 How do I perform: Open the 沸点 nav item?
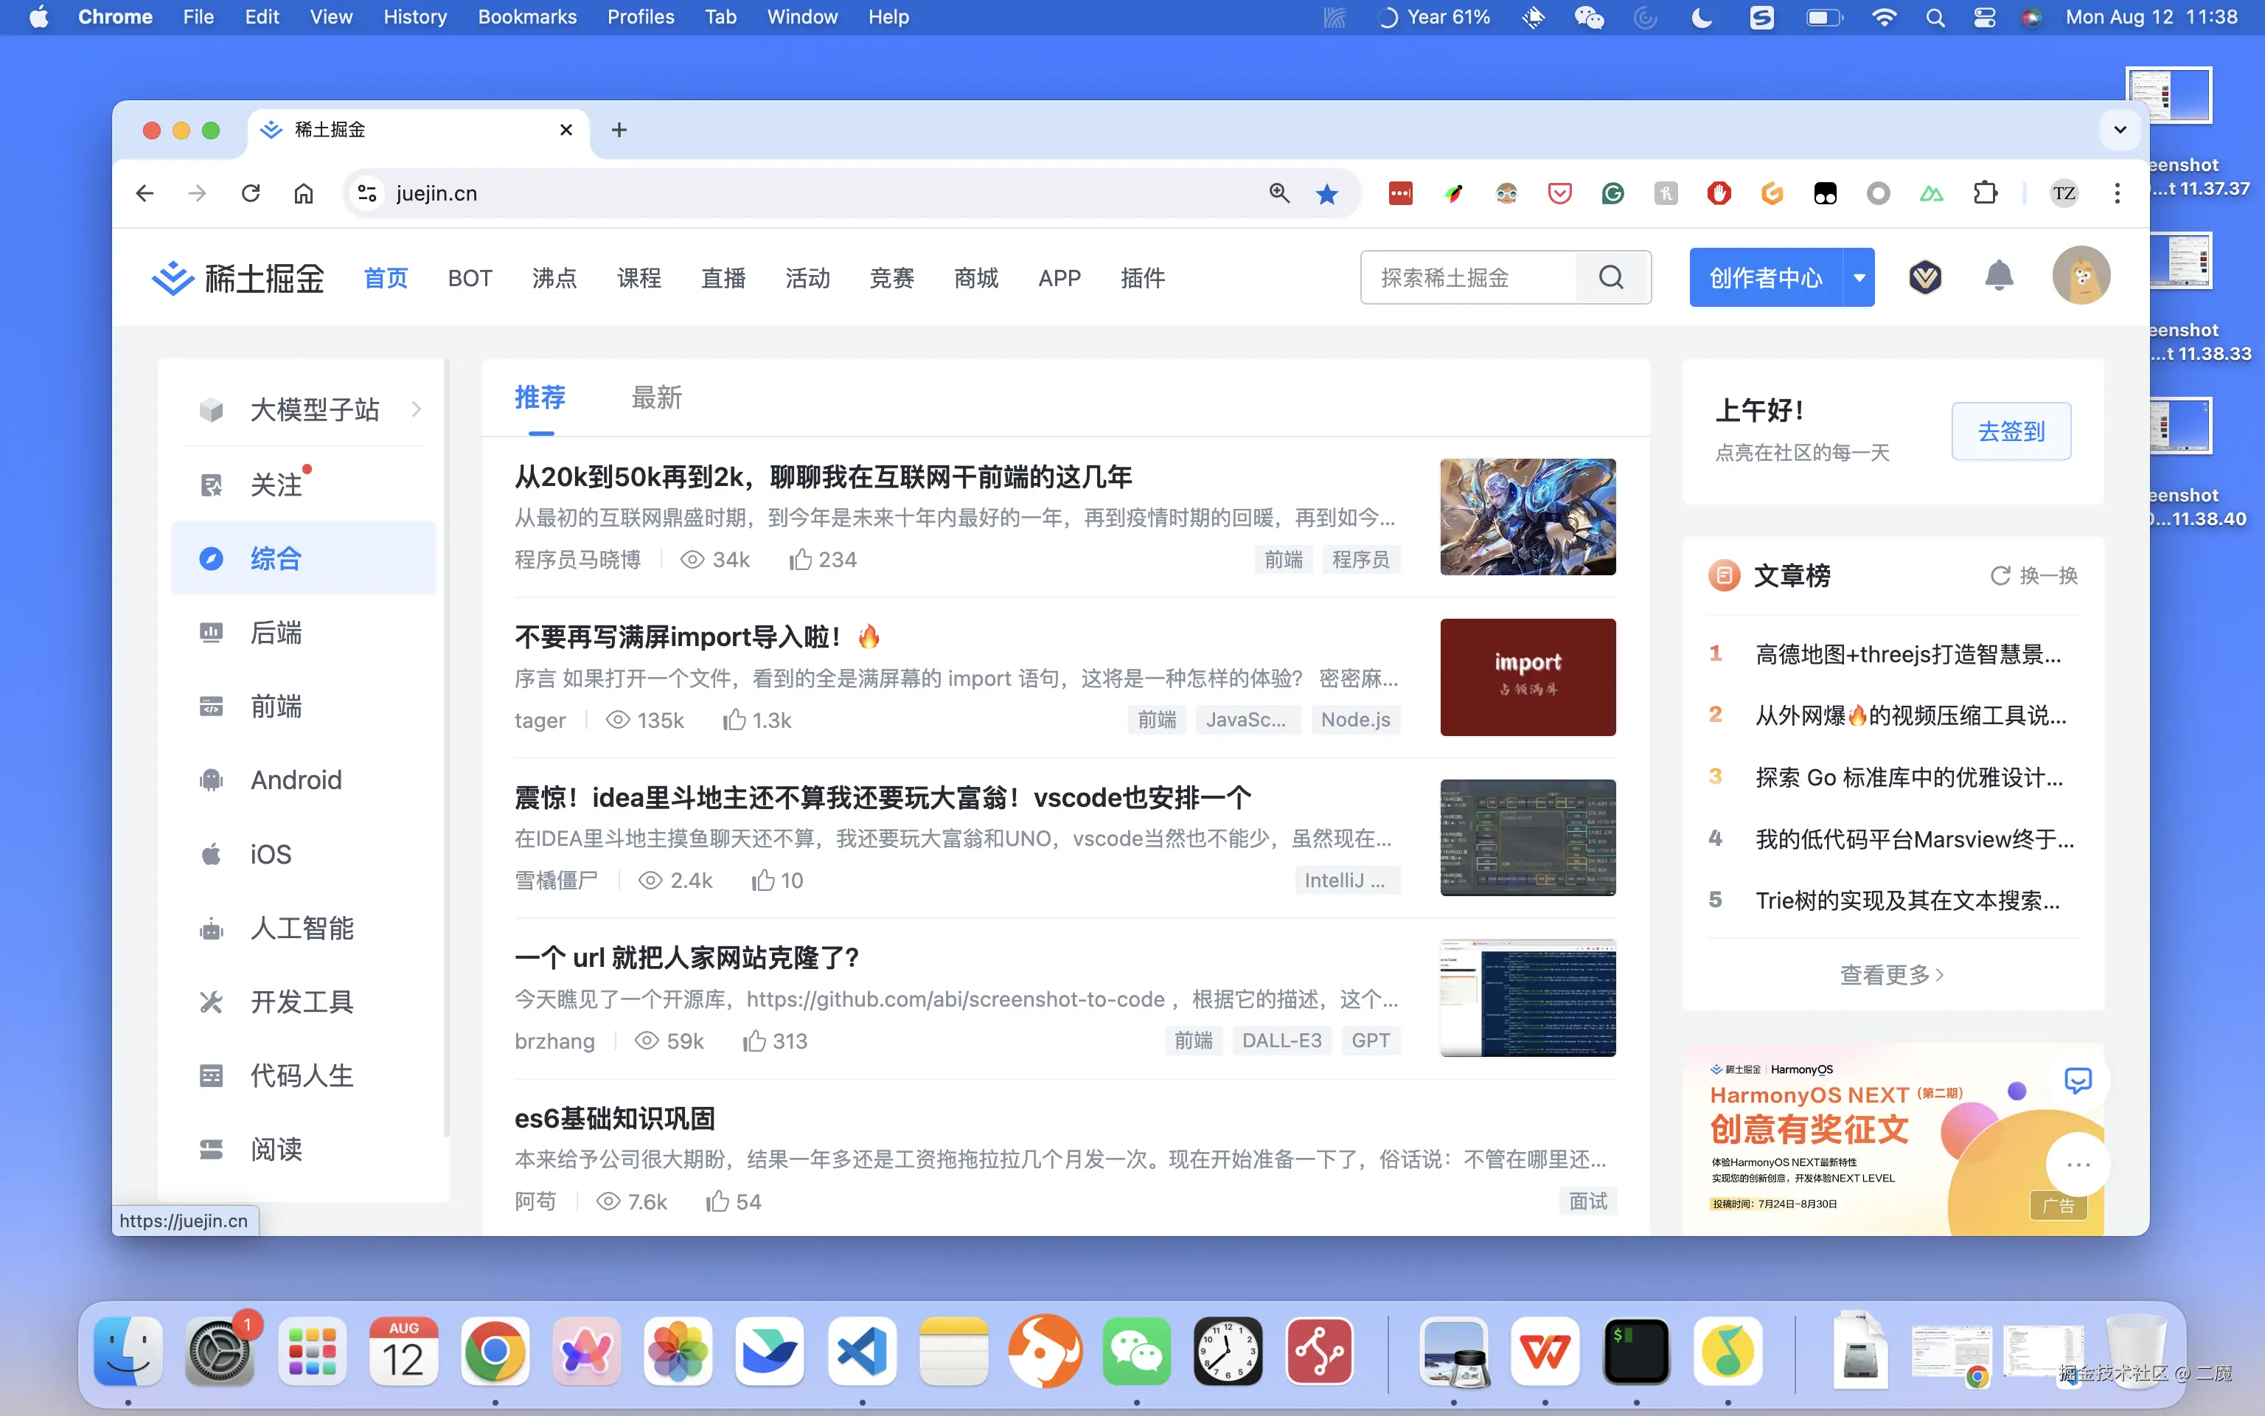(x=554, y=278)
